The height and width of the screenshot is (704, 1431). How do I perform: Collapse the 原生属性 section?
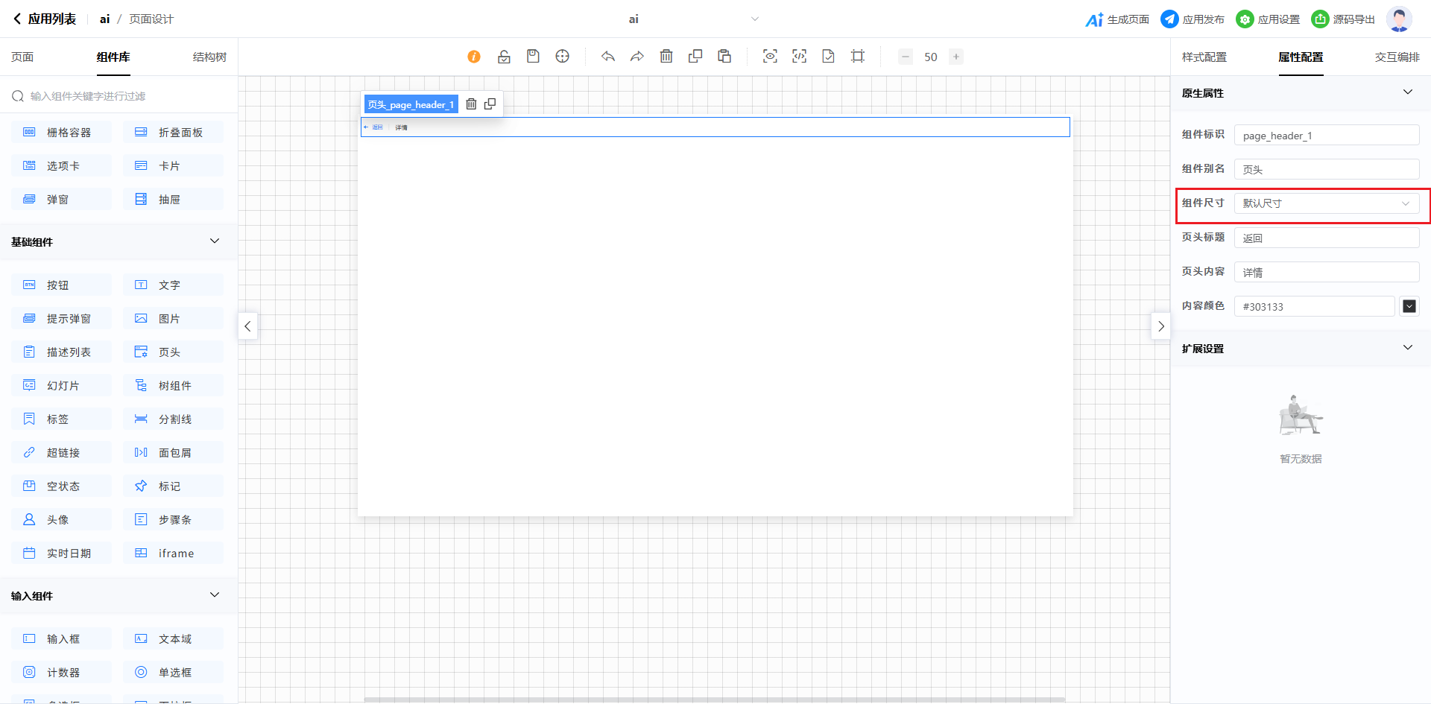pyautogui.click(x=1407, y=92)
